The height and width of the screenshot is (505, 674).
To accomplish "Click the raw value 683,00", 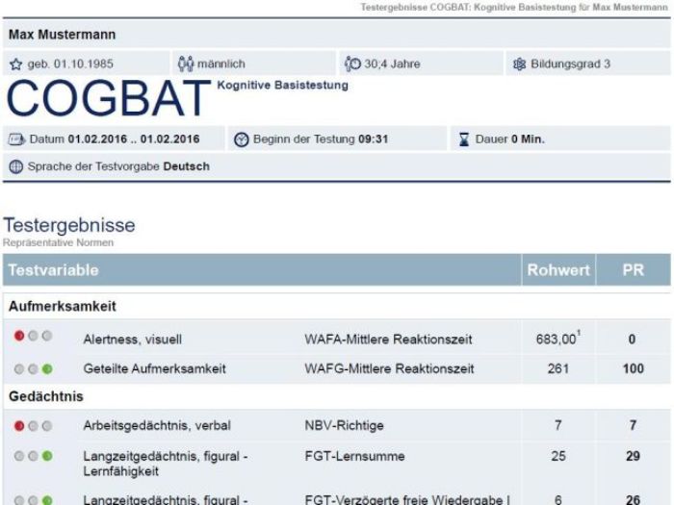I will point(556,340).
